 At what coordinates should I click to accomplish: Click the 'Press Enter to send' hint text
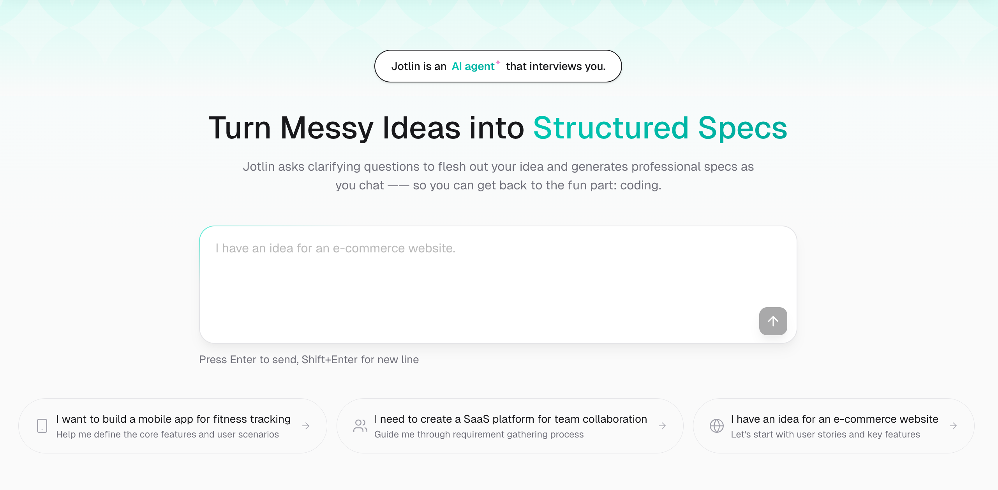309,359
